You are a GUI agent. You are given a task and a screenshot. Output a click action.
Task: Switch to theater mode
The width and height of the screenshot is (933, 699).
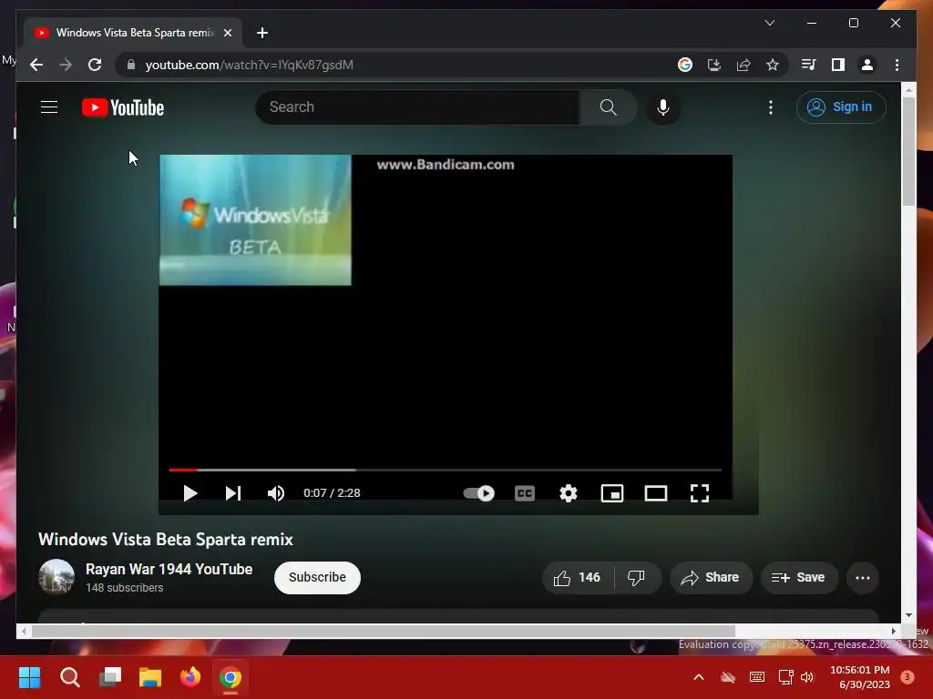(656, 493)
